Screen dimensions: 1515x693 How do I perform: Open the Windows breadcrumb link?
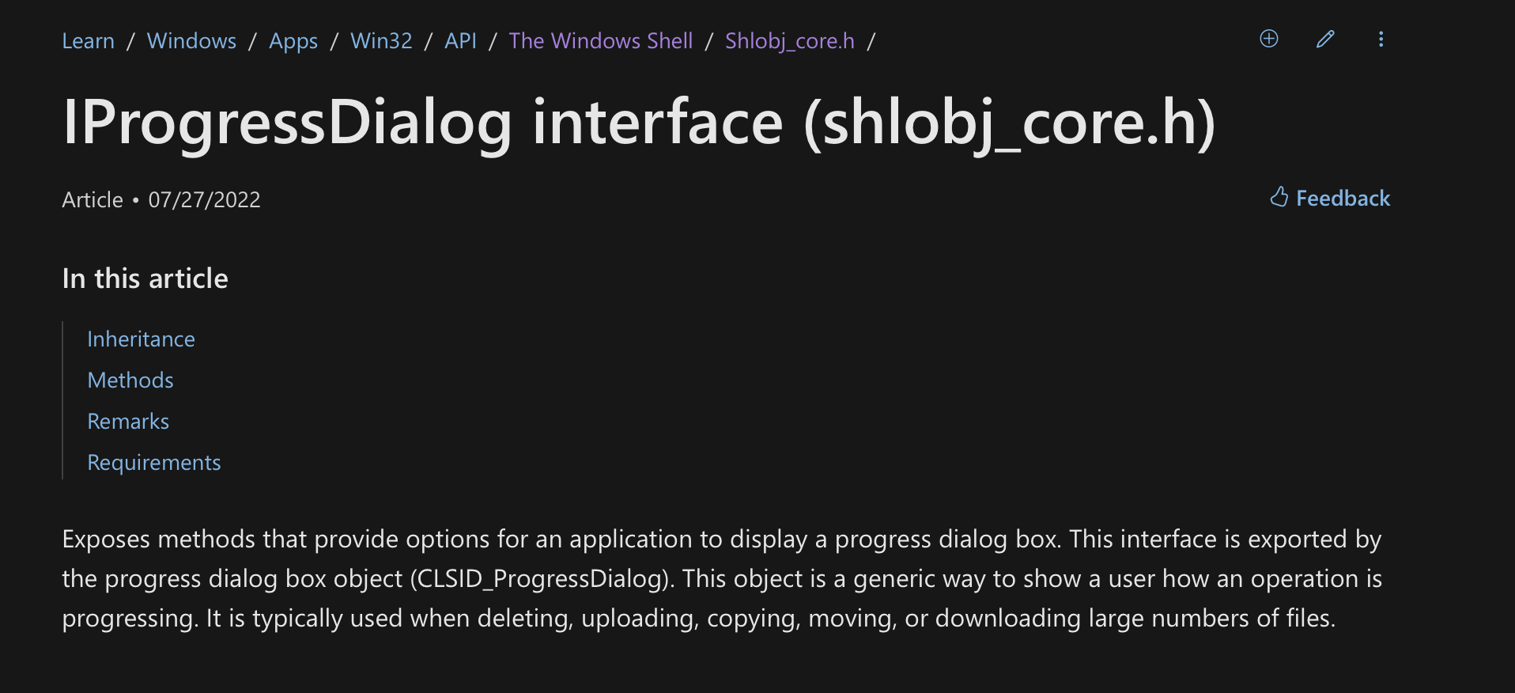[191, 40]
